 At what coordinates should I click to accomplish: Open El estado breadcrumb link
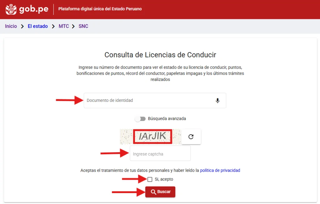pyautogui.click(x=38, y=26)
